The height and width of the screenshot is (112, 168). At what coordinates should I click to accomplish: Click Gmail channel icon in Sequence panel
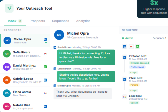point(131,47)
